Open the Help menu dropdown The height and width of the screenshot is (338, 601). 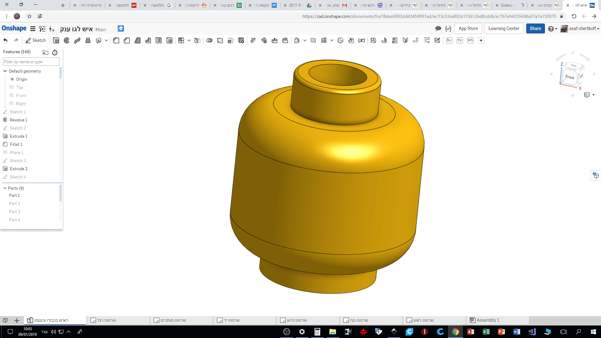click(553, 29)
